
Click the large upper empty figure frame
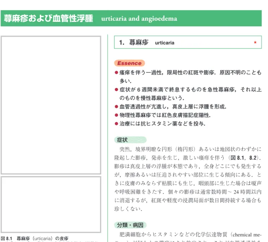tap(51, 105)
